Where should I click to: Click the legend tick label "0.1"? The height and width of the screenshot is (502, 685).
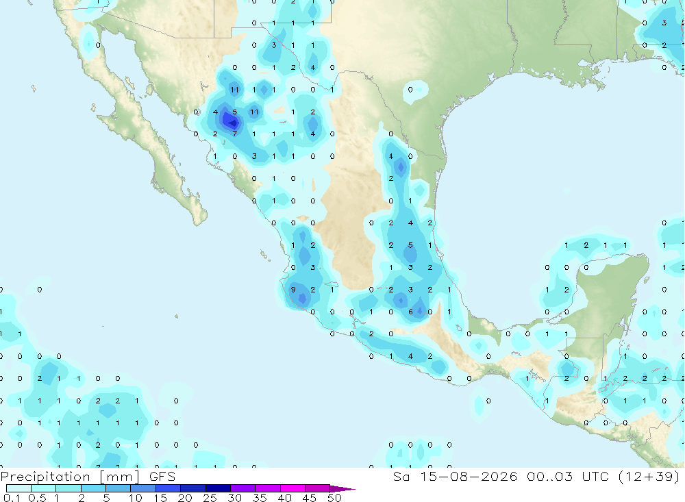click(12, 498)
